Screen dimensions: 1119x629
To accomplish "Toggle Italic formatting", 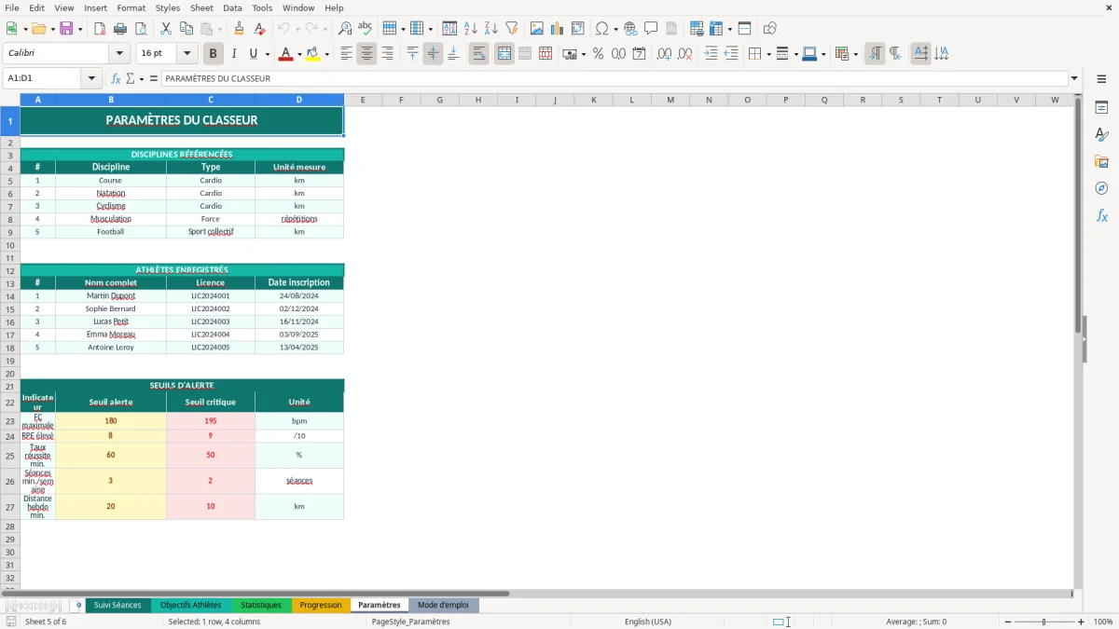I will pyautogui.click(x=234, y=54).
